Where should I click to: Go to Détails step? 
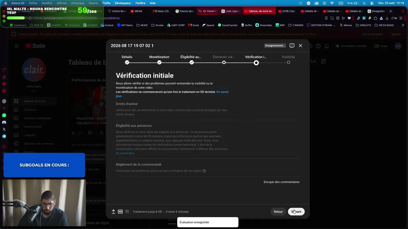click(127, 59)
